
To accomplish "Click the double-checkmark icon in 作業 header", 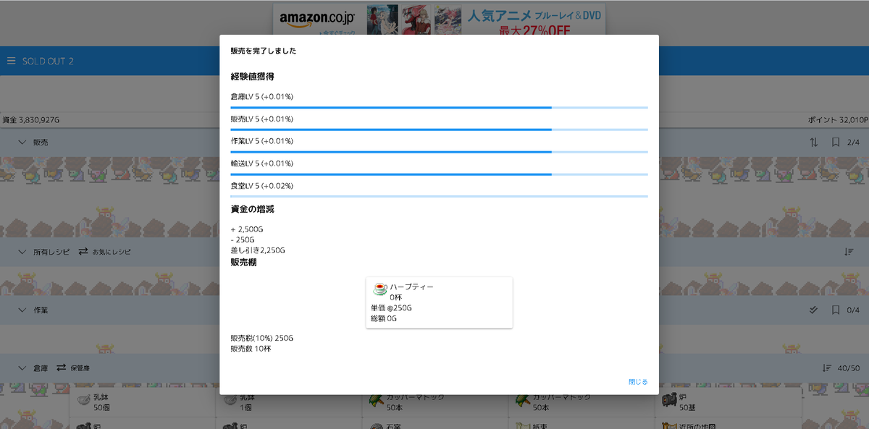I will (x=814, y=310).
